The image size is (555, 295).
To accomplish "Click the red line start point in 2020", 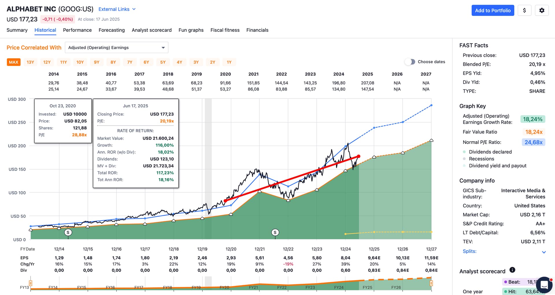I will pos(225,201).
